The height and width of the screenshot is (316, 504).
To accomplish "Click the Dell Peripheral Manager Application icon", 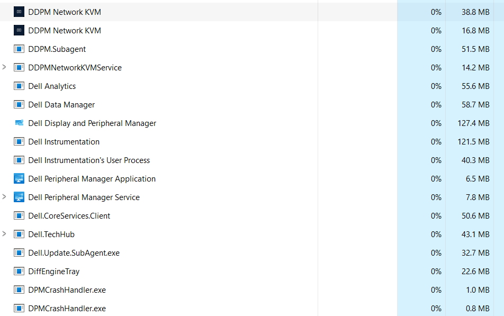I will click(x=19, y=178).
